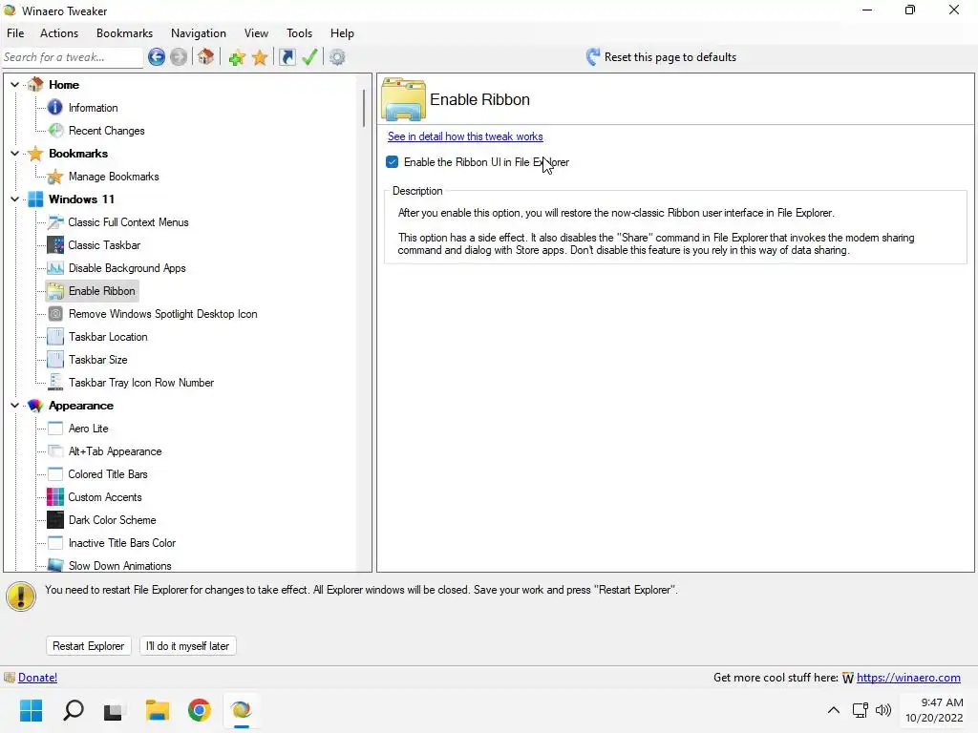This screenshot has width=978, height=733.
Task: Open the Help menu
Action: click(x=342, y=33)
